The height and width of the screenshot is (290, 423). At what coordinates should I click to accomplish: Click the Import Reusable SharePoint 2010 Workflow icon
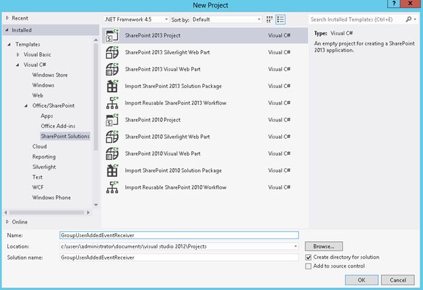point(112,187)
